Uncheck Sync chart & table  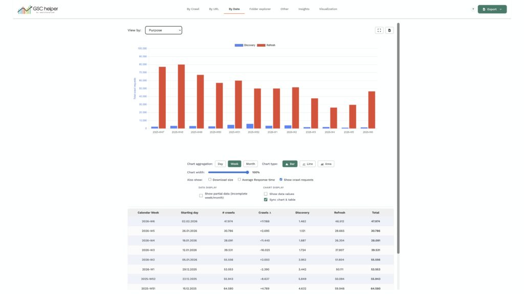pos(266,200)
